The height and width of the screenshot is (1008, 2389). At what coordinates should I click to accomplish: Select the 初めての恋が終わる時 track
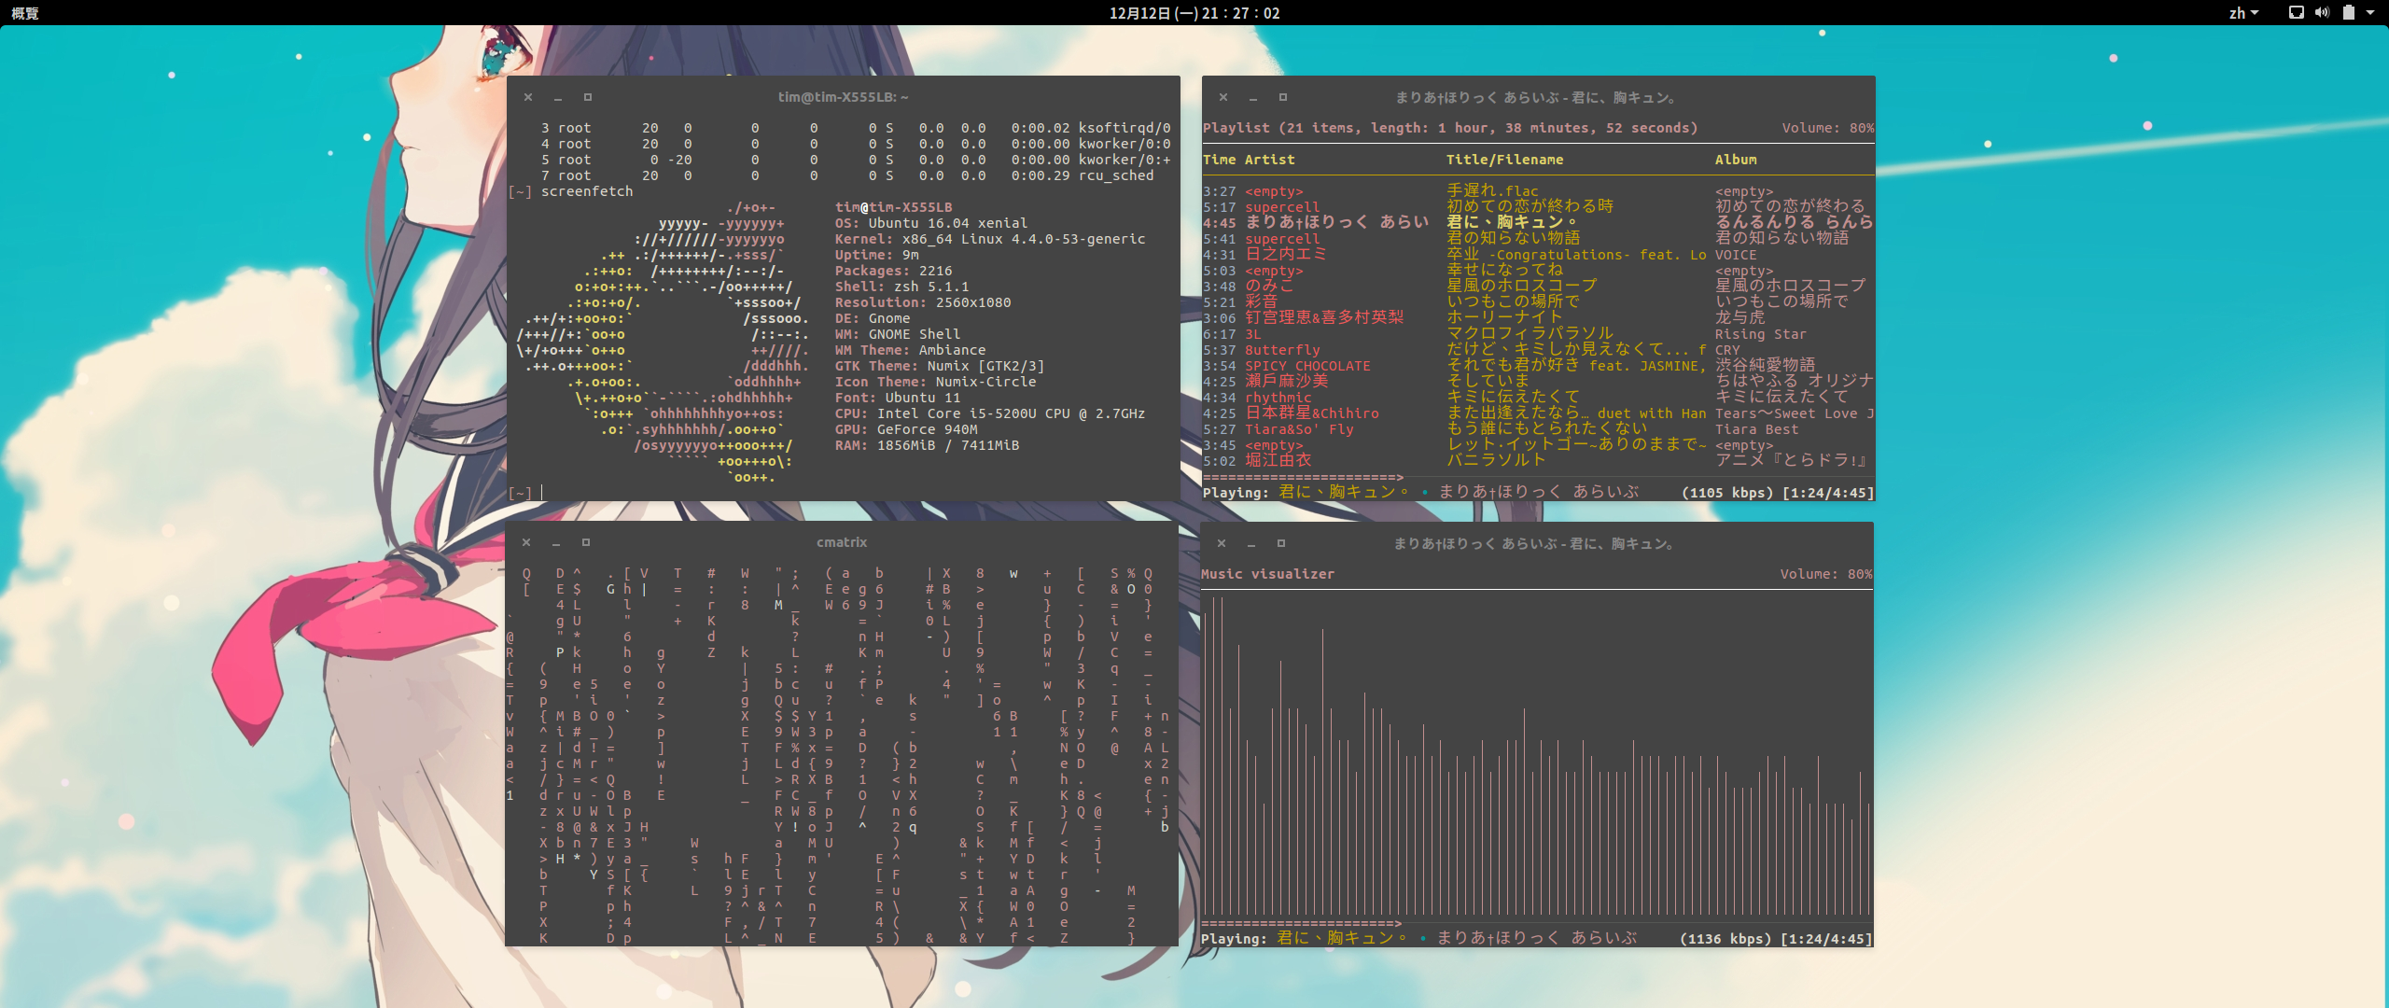(1538, 207)
